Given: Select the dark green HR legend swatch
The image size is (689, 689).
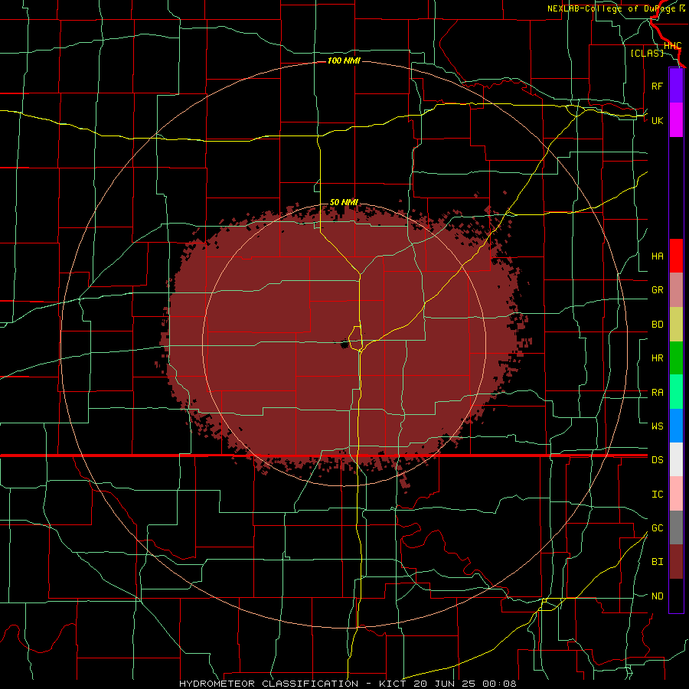Looking at the screenshot, I should 676,358.
